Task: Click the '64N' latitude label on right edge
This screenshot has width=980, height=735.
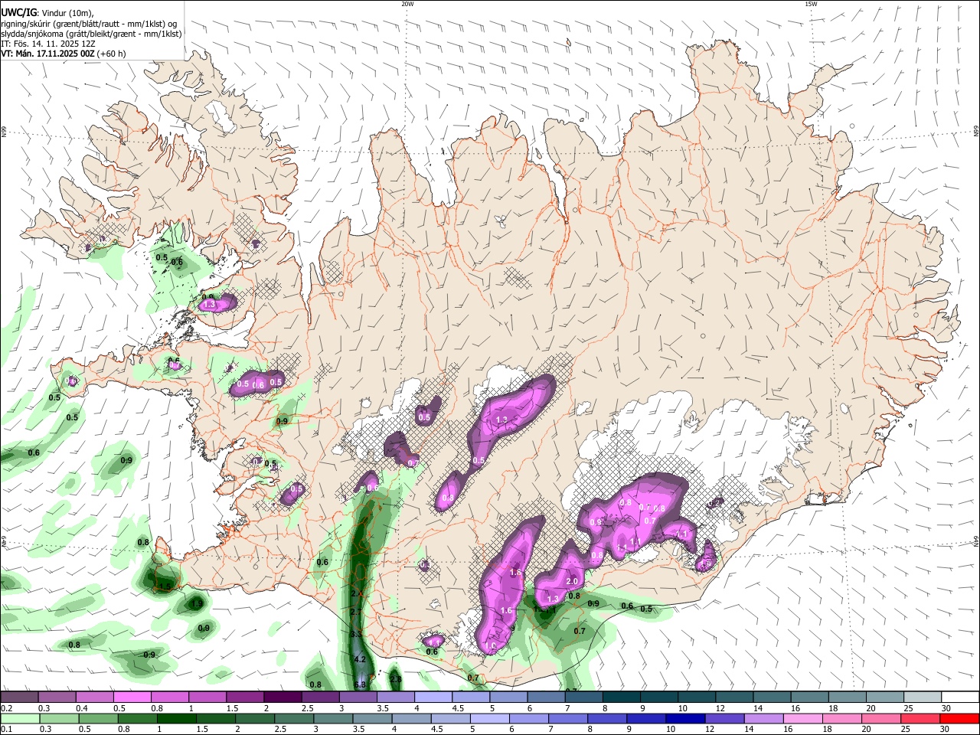Action: 976,541
